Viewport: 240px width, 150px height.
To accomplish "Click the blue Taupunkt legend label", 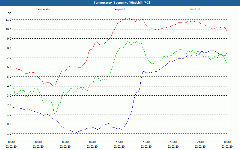I will [119, 9].
